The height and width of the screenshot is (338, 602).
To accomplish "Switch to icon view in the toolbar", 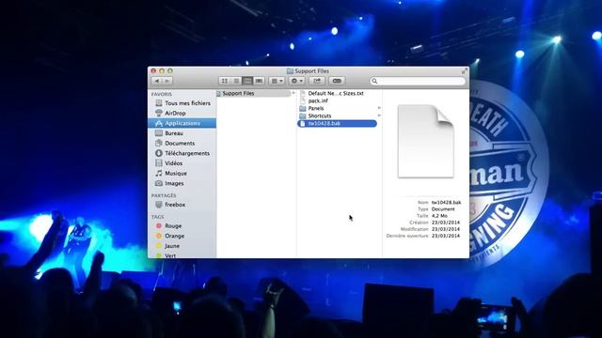I will pyautogui.click(x=225, y=81).
